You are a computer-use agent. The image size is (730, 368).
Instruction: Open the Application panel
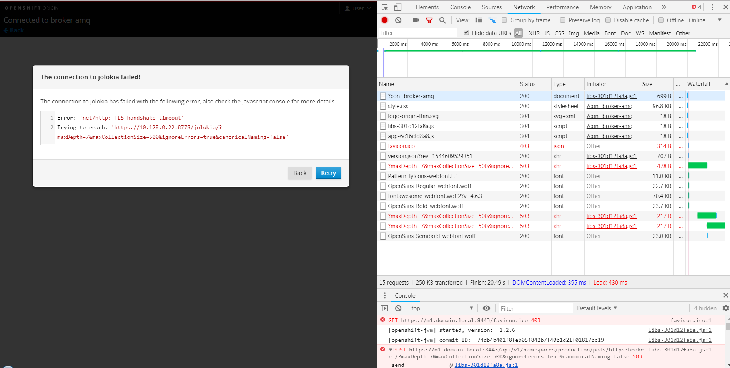coord(637,7)
